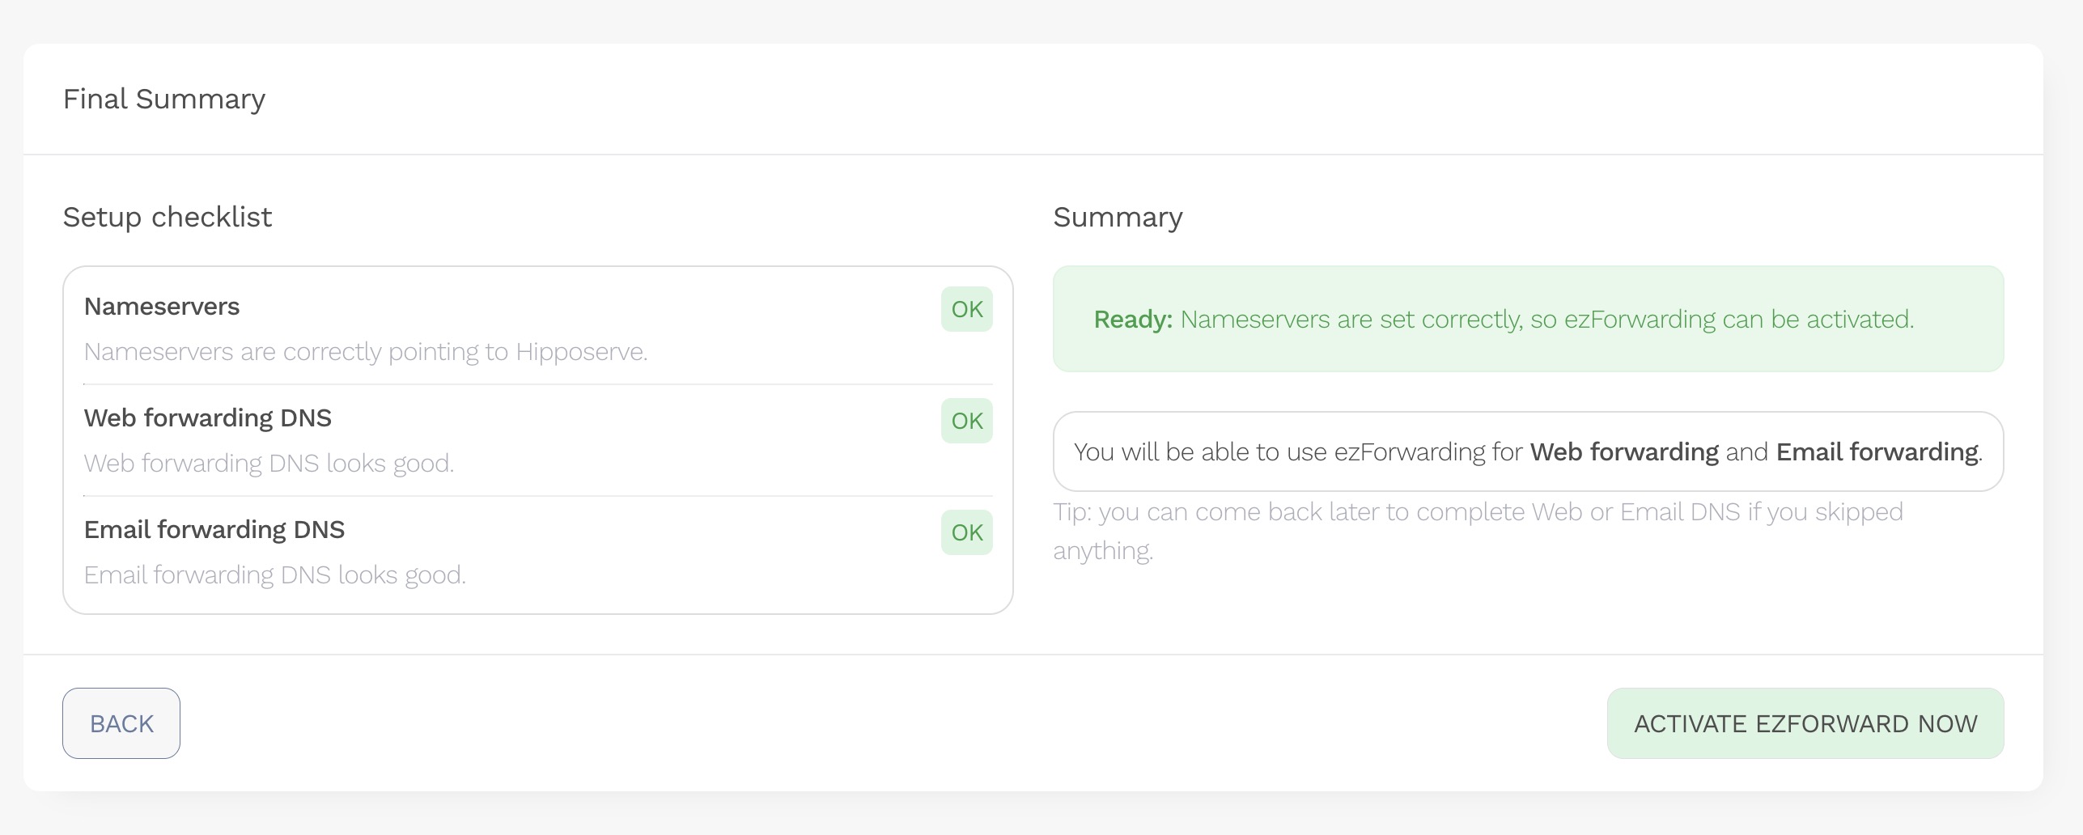
Task: Click the Final Summary heading
Action: coord(164,99)
